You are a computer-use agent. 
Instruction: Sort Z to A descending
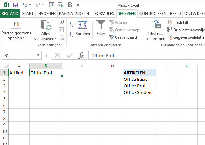tap(71, 35)
